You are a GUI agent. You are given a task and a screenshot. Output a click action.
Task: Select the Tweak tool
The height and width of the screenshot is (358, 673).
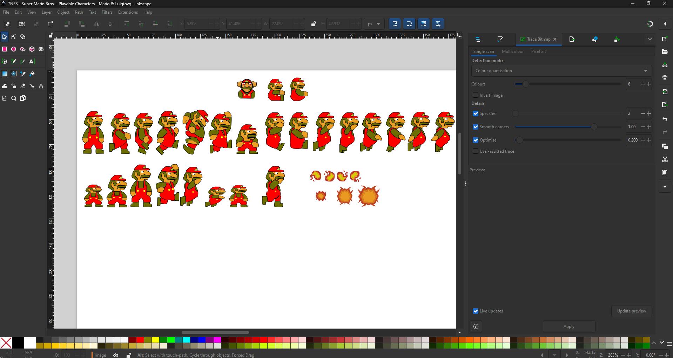click(x=5, y=86)
